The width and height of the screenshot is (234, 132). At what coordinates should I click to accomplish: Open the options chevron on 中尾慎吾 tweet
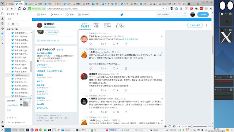click(162, 99)
